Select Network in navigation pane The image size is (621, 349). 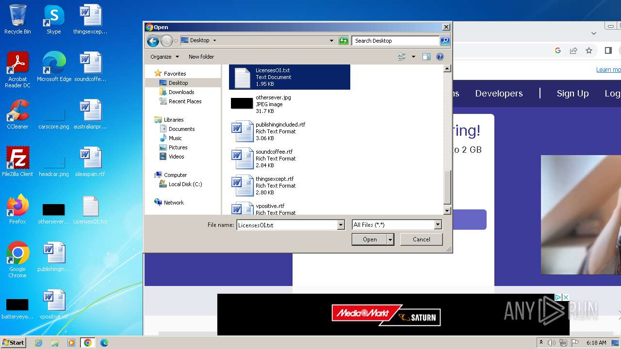click(x=174, y=203)
